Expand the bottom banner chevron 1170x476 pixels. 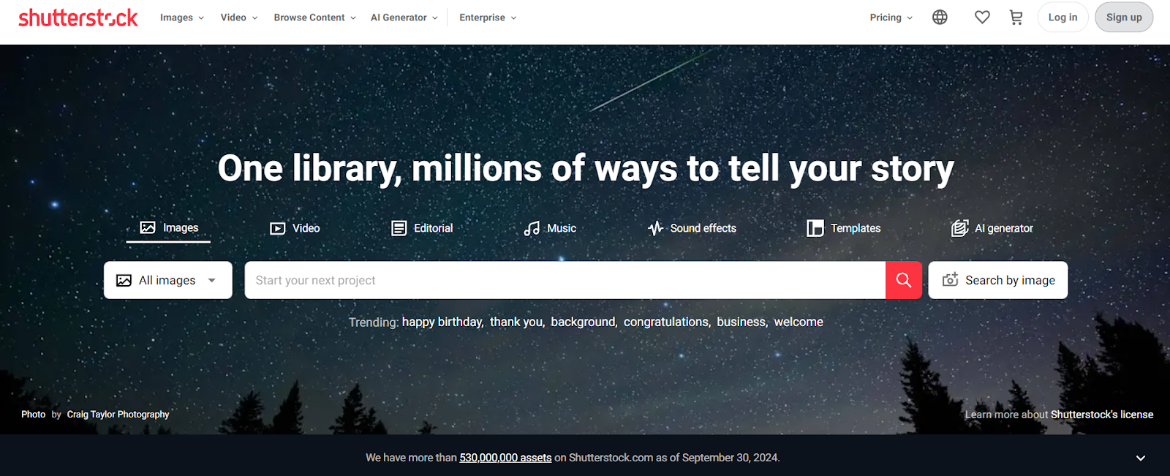1141,458
